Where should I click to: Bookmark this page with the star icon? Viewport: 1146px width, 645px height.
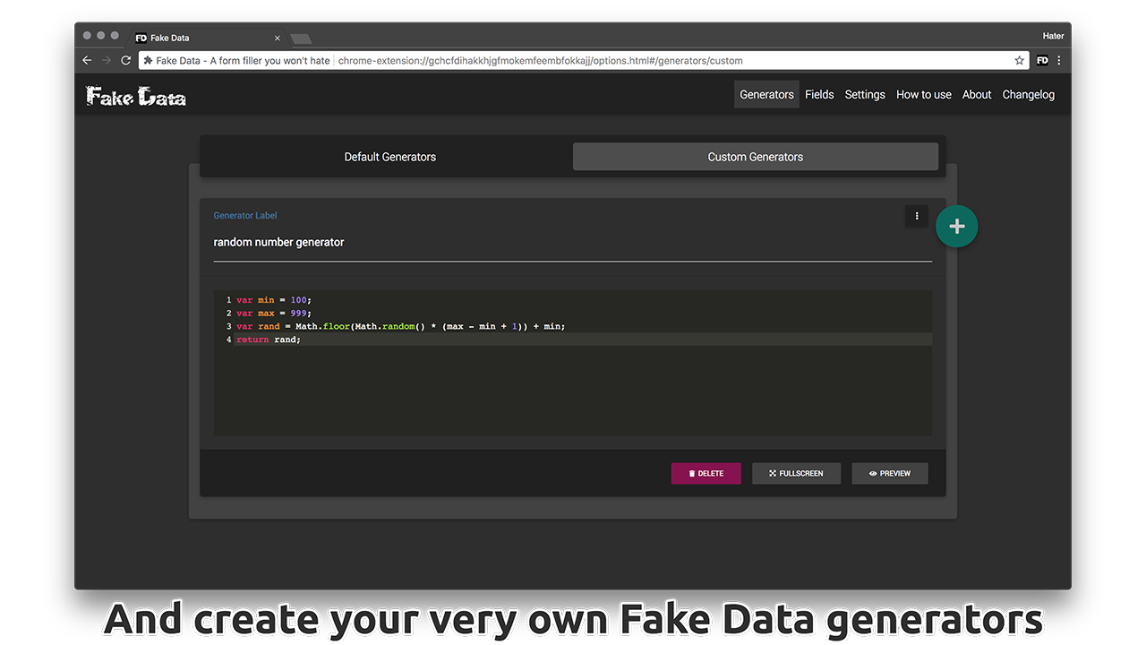pos(1019,61)
